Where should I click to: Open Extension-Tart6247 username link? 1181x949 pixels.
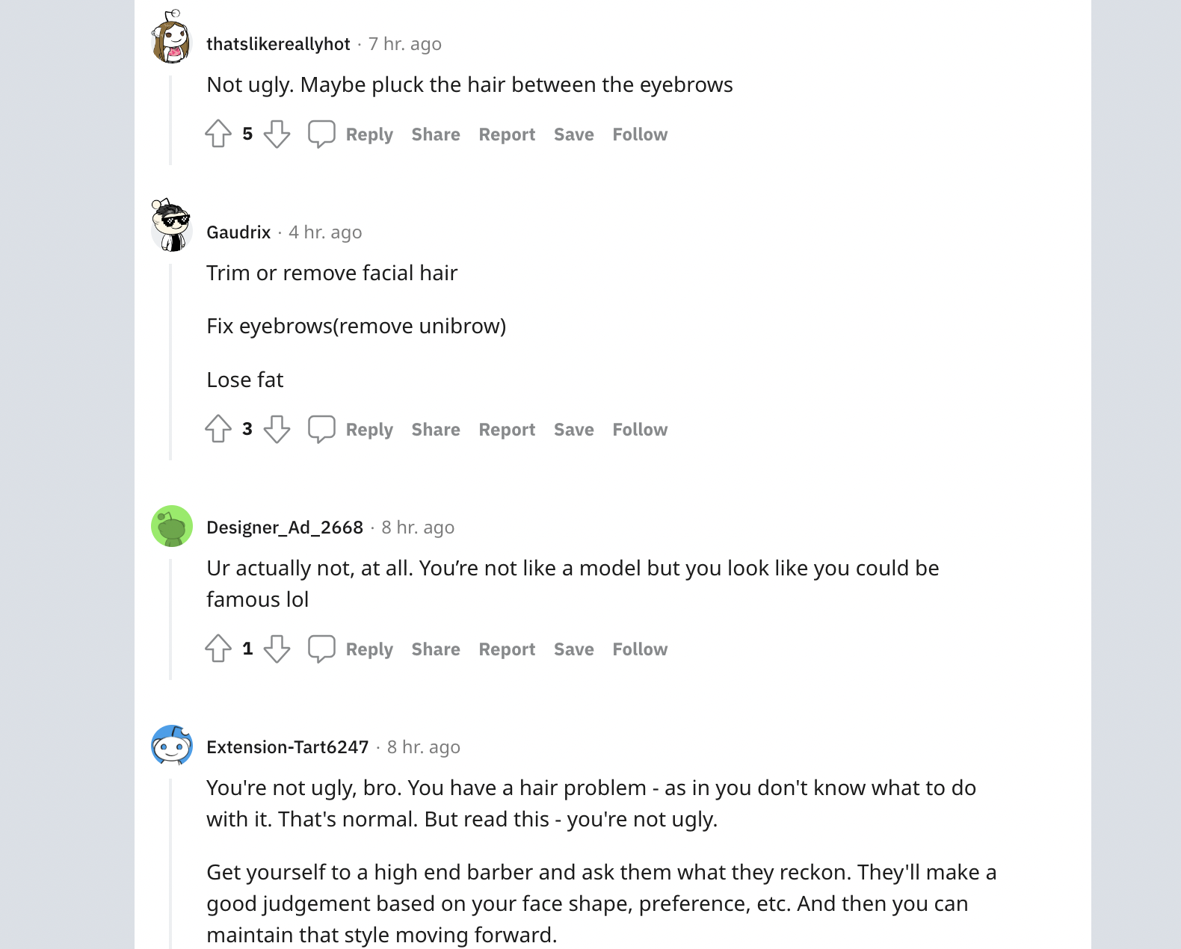click(288, 747)
